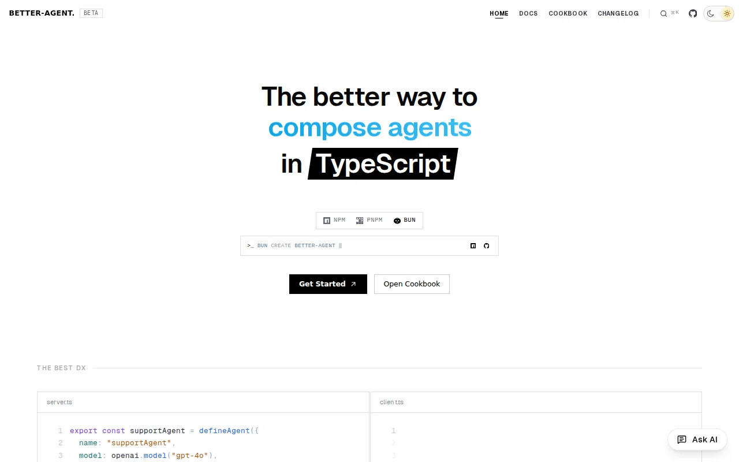Go to the HOME nav item
Screen dimensions: 739x462
click(499, 13)
